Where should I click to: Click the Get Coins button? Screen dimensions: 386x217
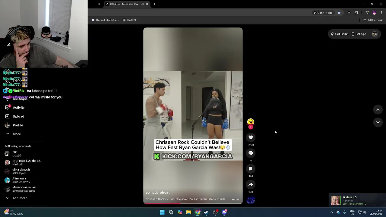(x=340, y=34)
